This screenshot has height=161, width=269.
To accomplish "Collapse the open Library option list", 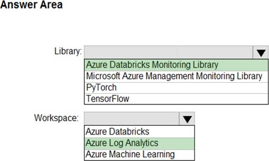I will click(x=261, y=52).
